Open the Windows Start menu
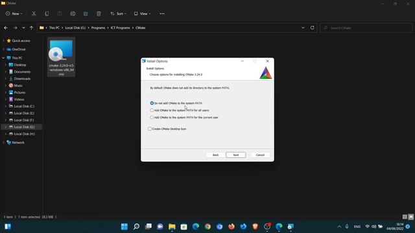This screenshot has height=233, width=415. pos(124,227)
